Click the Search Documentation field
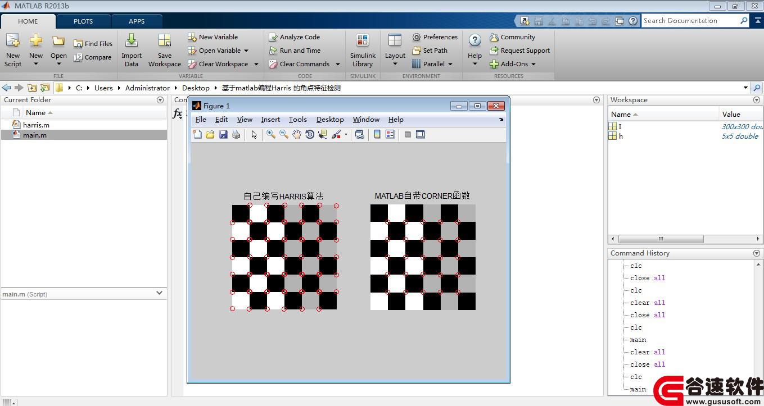Image resolution: width=764 pixels, height=406 pixels. pos(690,21)
